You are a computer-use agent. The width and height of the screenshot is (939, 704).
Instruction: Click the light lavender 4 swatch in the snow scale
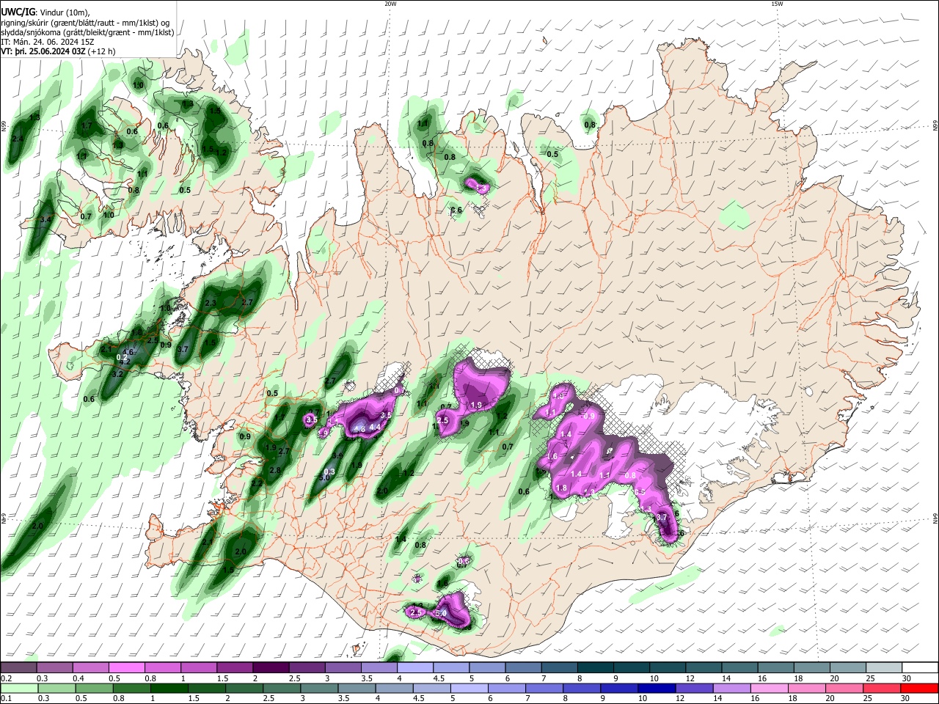tap(415, 668)
